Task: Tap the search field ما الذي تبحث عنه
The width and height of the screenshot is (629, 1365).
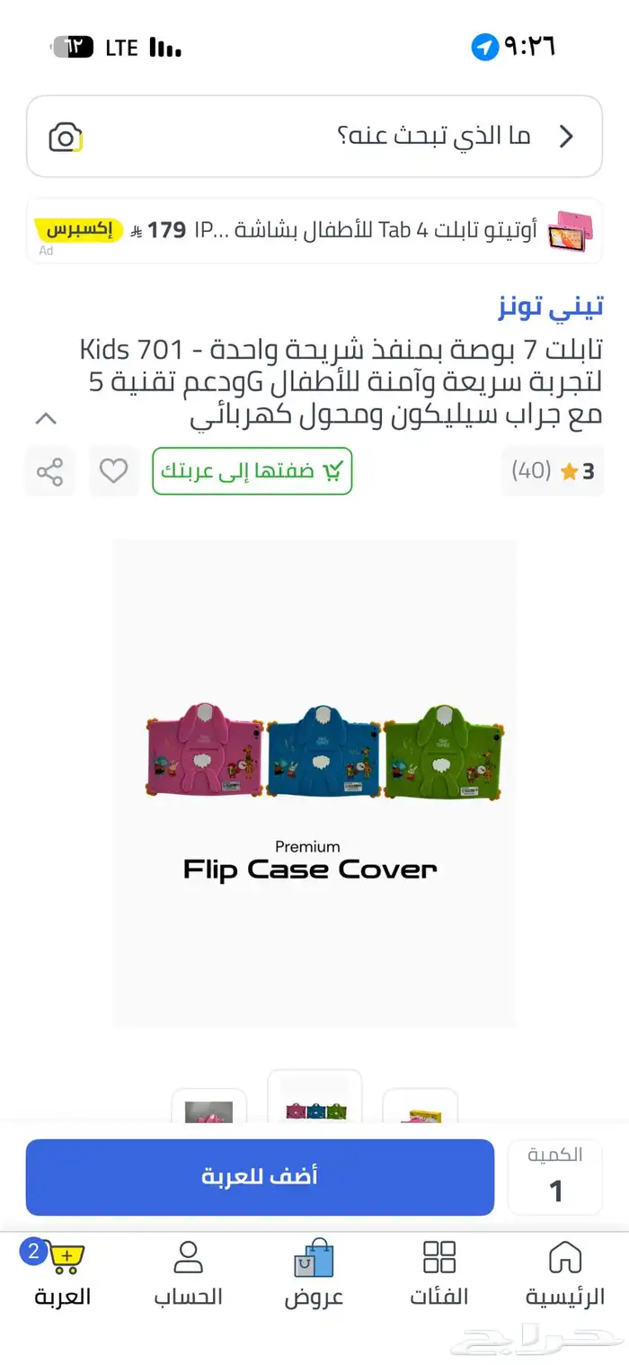Action: (x=314, y=137)
